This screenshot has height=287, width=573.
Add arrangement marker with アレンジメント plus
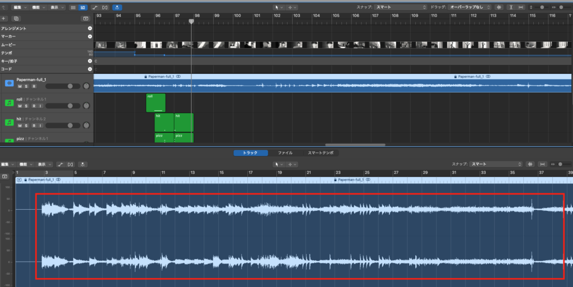coord(90,28)
